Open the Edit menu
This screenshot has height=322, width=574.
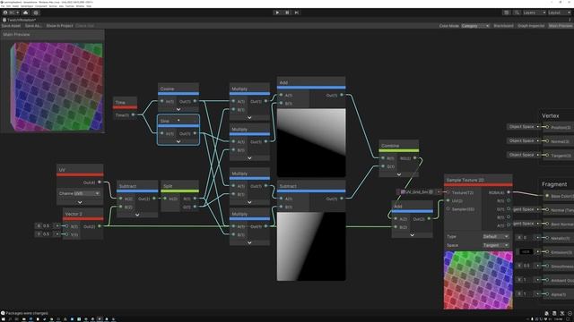coord(8,6)
